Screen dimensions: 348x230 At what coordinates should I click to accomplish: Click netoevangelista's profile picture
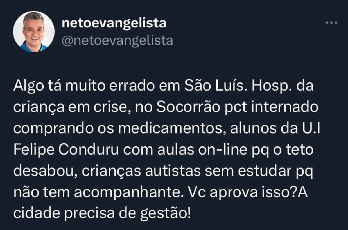[x=34, y=32]
